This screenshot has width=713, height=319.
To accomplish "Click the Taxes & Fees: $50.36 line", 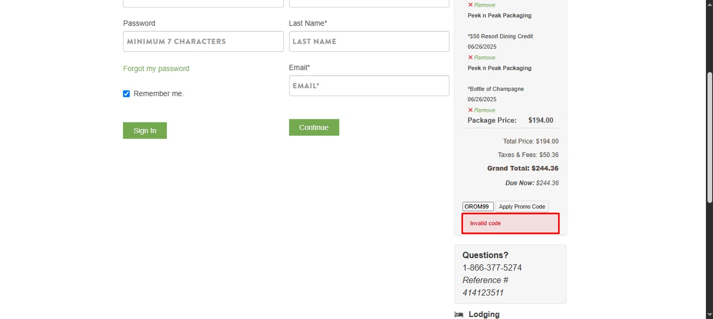I will [528, 155].
